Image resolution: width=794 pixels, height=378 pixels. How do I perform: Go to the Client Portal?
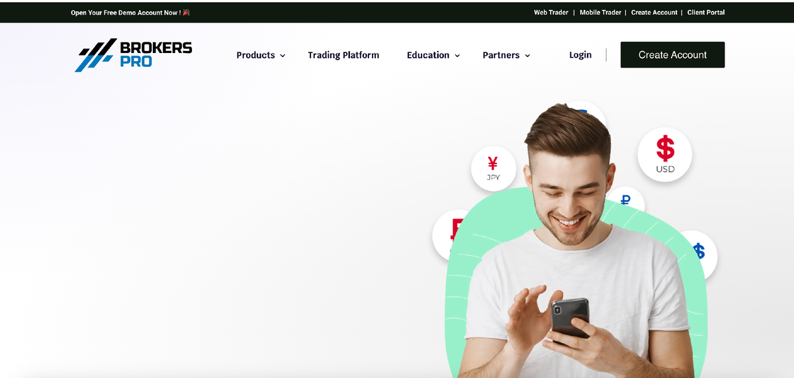click(706, 13)
